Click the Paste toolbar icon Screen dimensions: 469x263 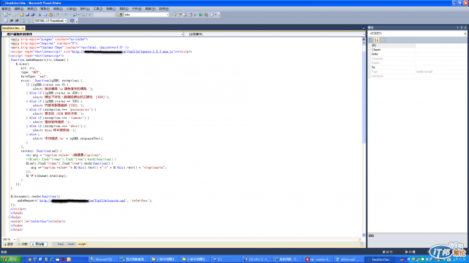click(x=50, y=15)
